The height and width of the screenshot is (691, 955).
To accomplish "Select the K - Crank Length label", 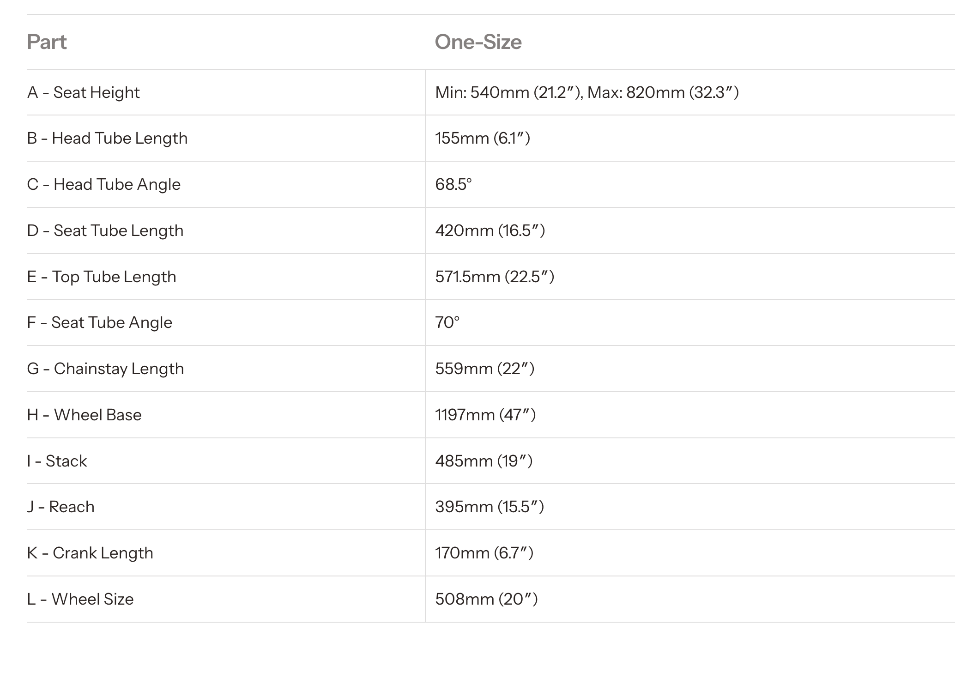I will pos(90,553).
